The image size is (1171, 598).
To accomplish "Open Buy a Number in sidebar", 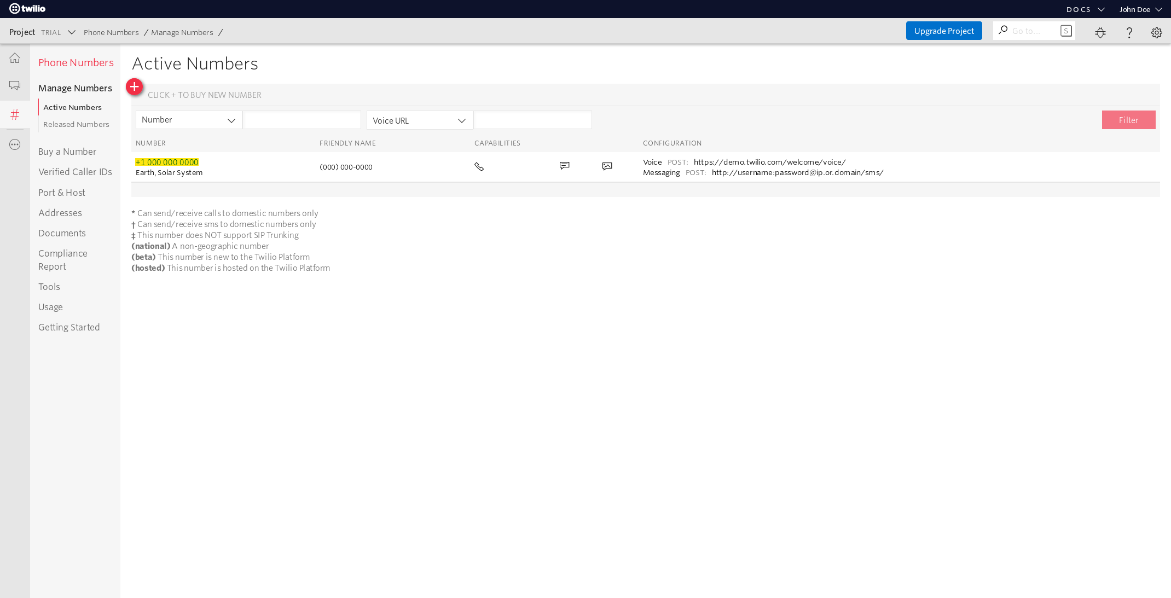I will (x=67, y=152).
